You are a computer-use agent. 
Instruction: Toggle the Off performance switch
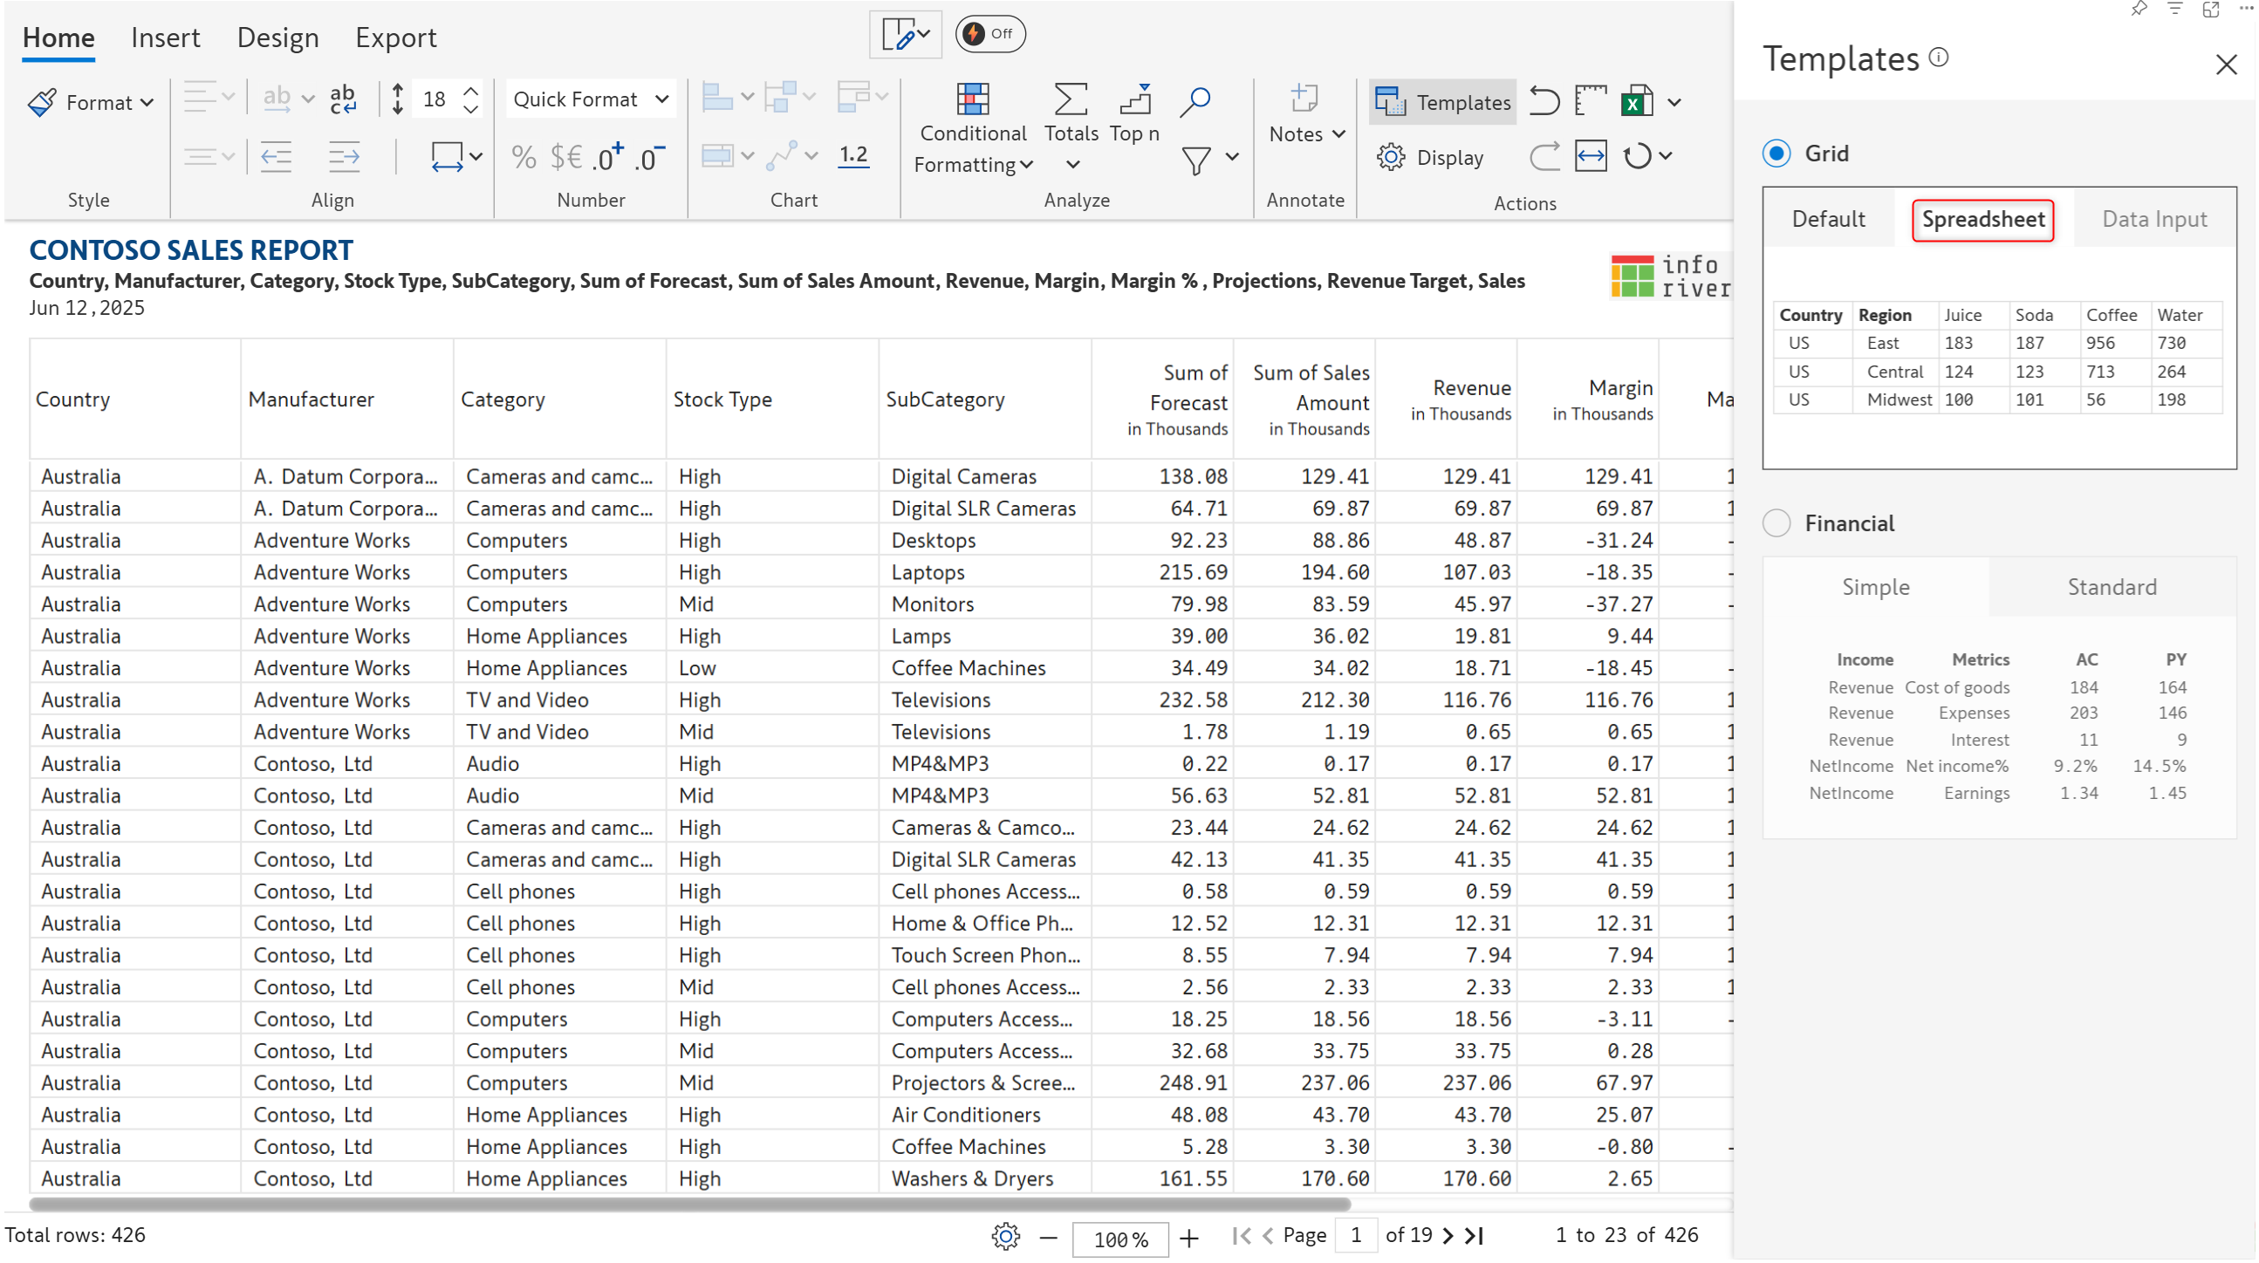pos(989,34)
